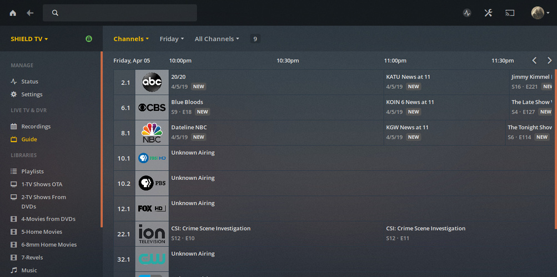Select the FOX HD channel logo
Image resolution: width=557 pixels, height=277 pixels.
click(152, 209)
